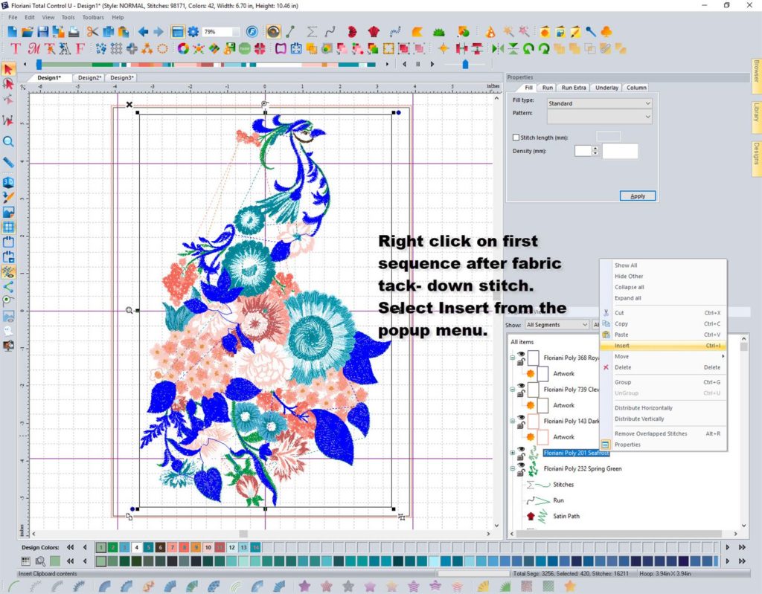Expand the Floriani Poly 201 Seafrost tree node
The height and width of the screenshot is (594, 762).
coord(512,453)
